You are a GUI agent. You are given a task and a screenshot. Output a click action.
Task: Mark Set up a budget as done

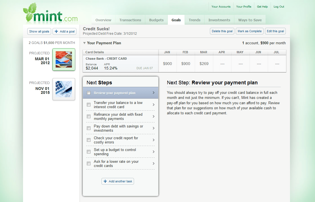[x=89, y=152]
